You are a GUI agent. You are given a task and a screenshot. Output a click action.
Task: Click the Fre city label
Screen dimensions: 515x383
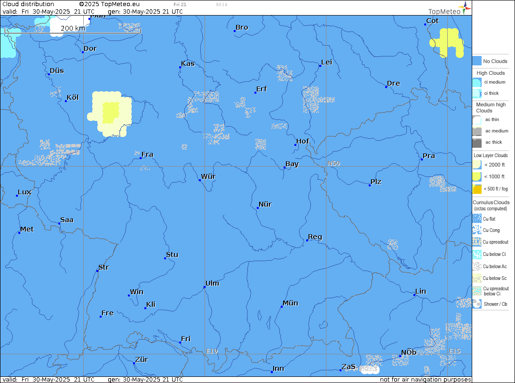tap(107, 313)
